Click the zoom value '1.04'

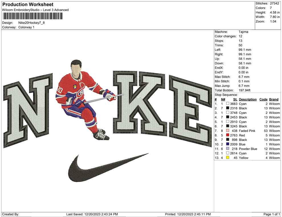click(273, 21)
